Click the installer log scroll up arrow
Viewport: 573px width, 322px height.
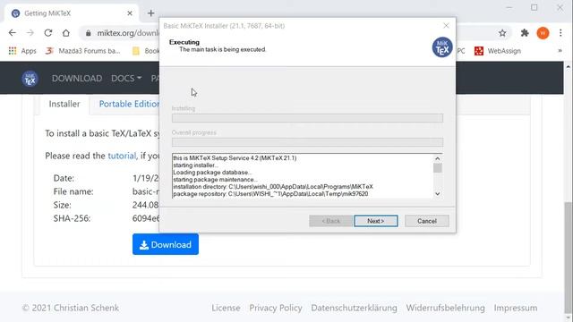tap(438, 158)
